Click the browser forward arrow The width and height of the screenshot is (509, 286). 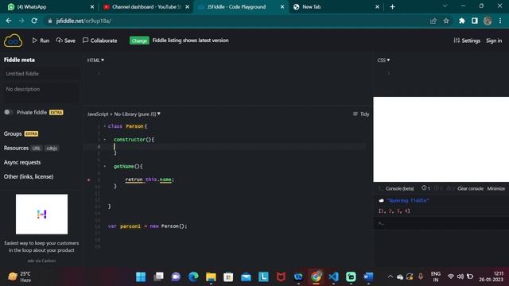coord(21,21)
